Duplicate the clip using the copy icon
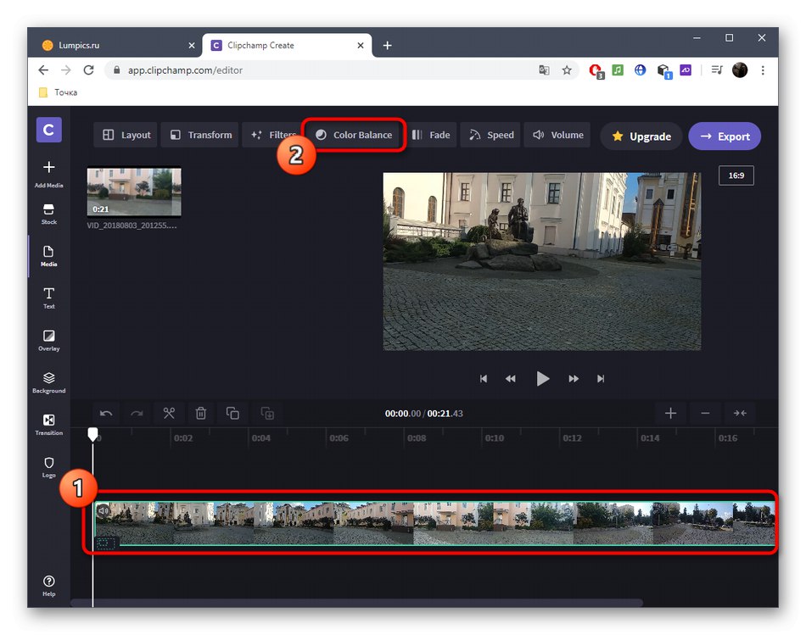This screenshot has height=635, width=806. 233,413
